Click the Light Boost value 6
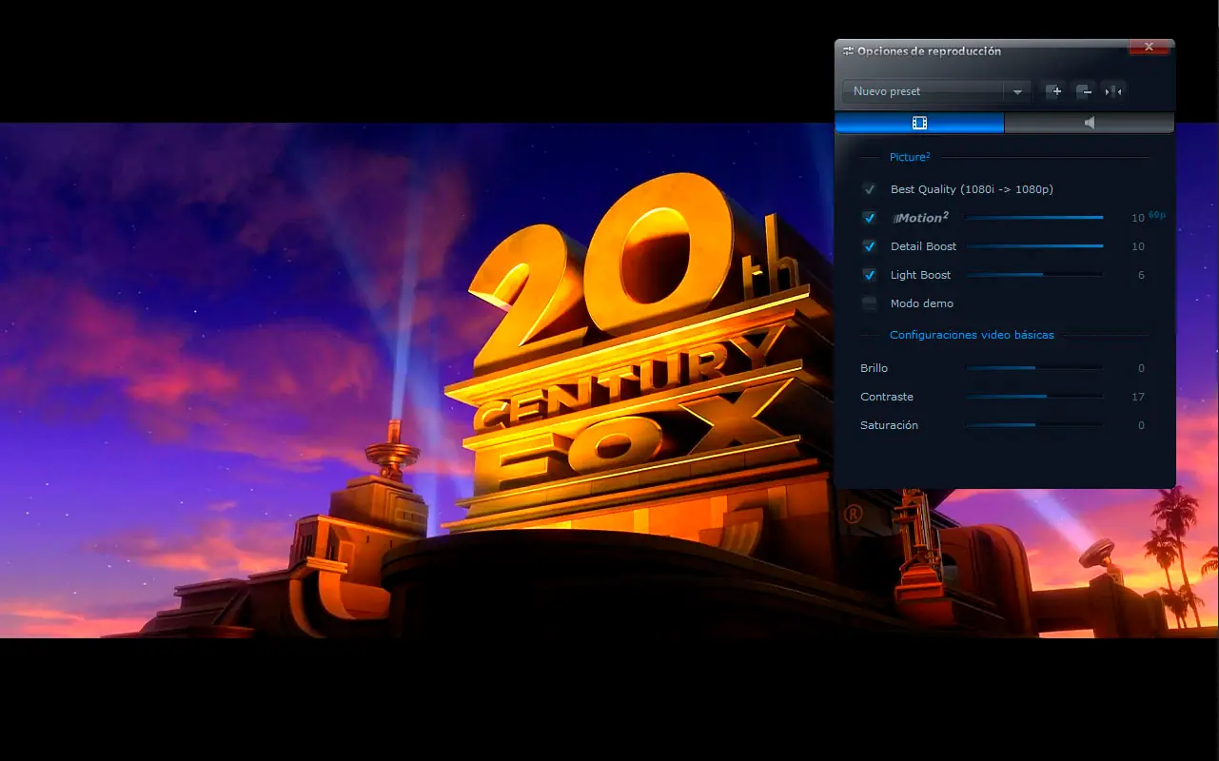 coord(1141,275)
